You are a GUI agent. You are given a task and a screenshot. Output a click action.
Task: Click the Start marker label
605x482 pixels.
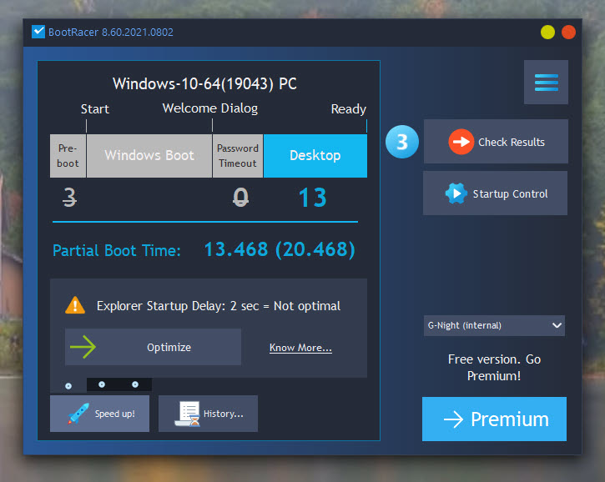click(95, 109)
